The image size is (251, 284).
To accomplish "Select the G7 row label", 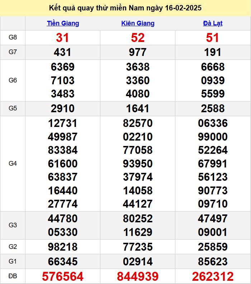I will [x=13, y=52].
